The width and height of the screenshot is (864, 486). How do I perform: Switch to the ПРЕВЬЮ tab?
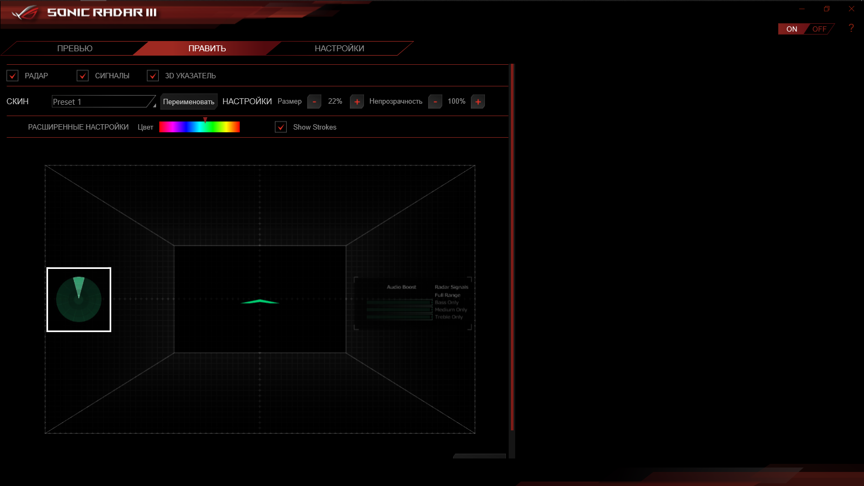coord(75,49)
